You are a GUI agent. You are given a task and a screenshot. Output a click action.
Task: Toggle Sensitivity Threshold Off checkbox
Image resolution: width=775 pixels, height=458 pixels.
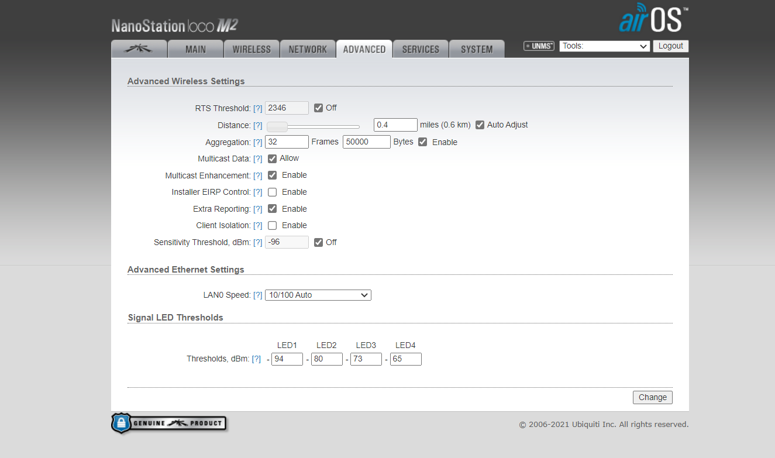[319, 242]
